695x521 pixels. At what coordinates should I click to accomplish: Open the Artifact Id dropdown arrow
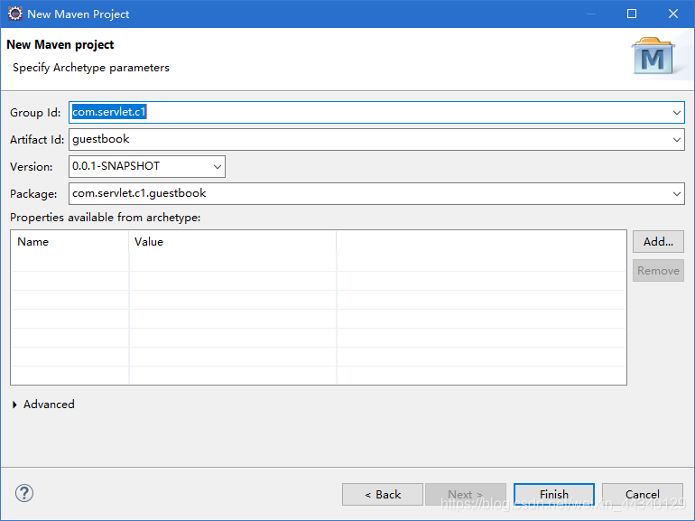click(x=676, y=140)
